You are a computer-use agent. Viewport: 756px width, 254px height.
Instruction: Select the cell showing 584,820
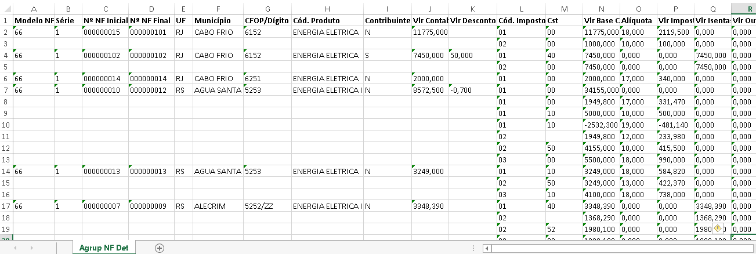[x=675, y=171]
